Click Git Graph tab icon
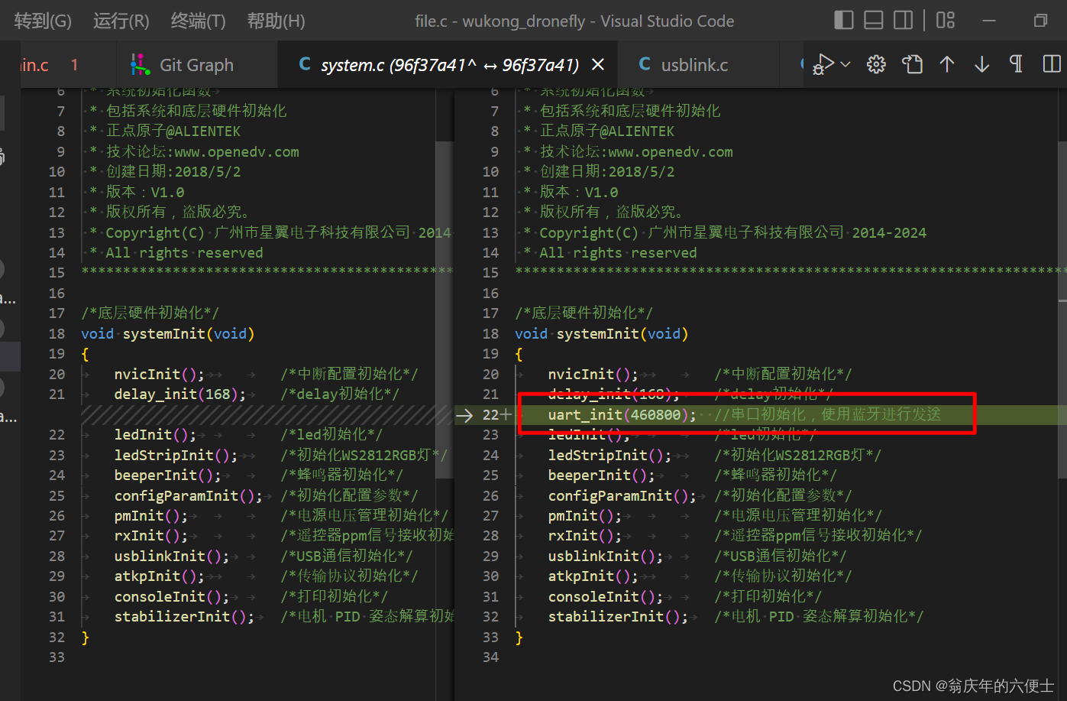1067x701 pixels. tap(140, 65)
